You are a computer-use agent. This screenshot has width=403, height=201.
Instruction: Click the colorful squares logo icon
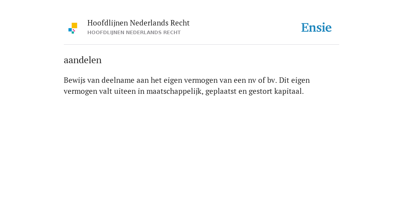point(73,28)
